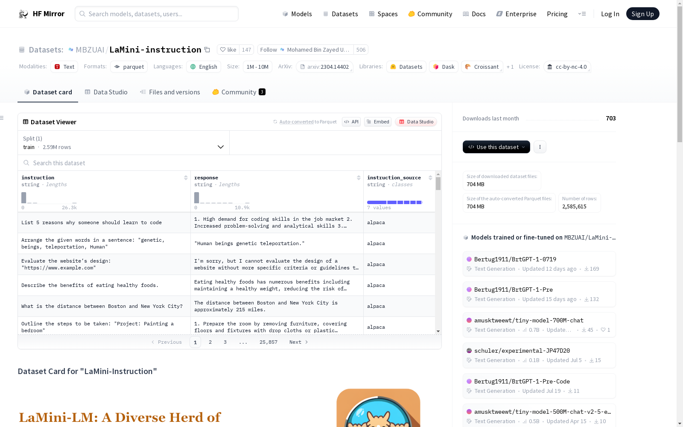This screenshot has width=683, height=427.
Task: Go to page 3 of dataset viewer
Action: [x=225, y=342]
